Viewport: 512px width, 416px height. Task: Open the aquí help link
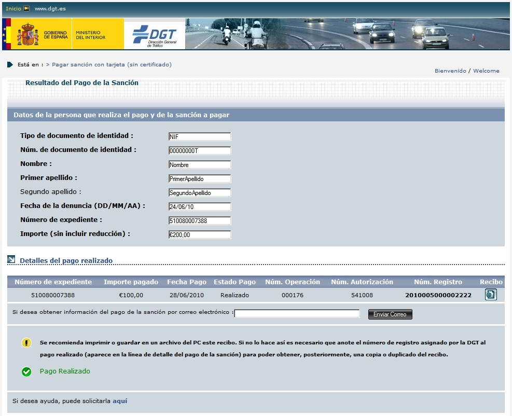click(120, 401)
